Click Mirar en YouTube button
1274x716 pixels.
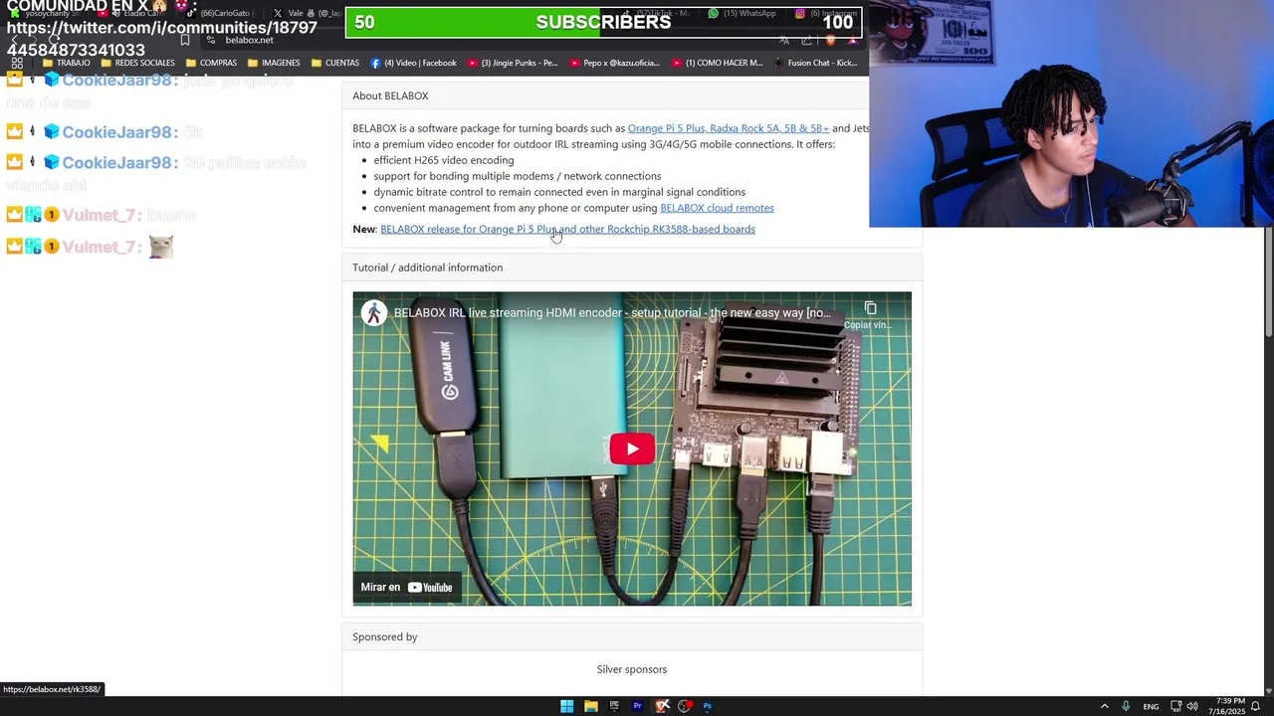click(406, 587)
